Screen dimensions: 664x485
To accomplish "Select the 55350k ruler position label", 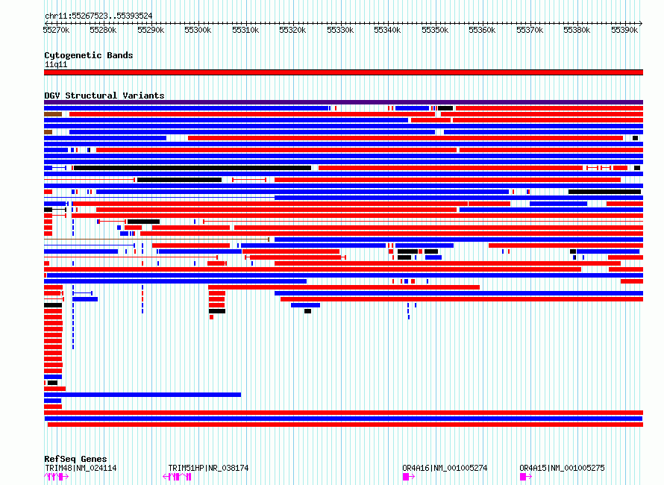I will coord(435,30).
